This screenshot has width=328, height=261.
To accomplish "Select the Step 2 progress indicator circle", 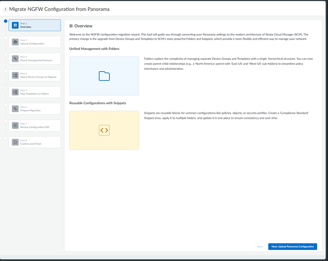I will pos(5,38).
